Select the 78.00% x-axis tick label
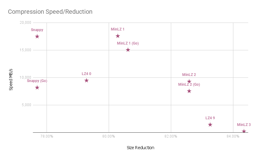The image size is (256, 158). click(x=47, y=136)
